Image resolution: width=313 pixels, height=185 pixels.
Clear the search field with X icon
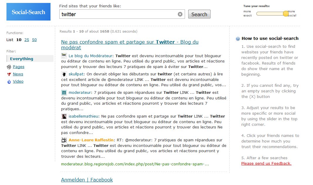pyautogui.click(x=180, y=14)
